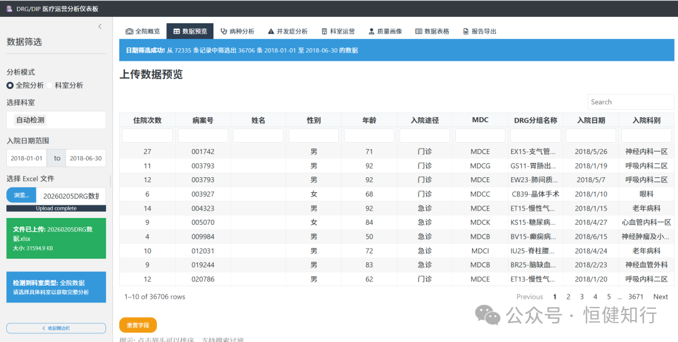This screenshot has height=342, width=678.
Task: Go to page 2 in pagination
Action: [x=568, y=297]
